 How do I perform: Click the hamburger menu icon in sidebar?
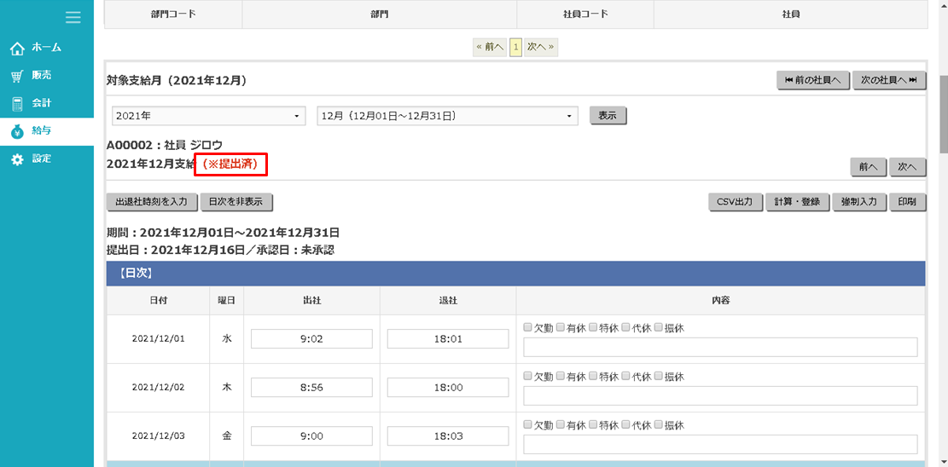(x=73, y=18)
